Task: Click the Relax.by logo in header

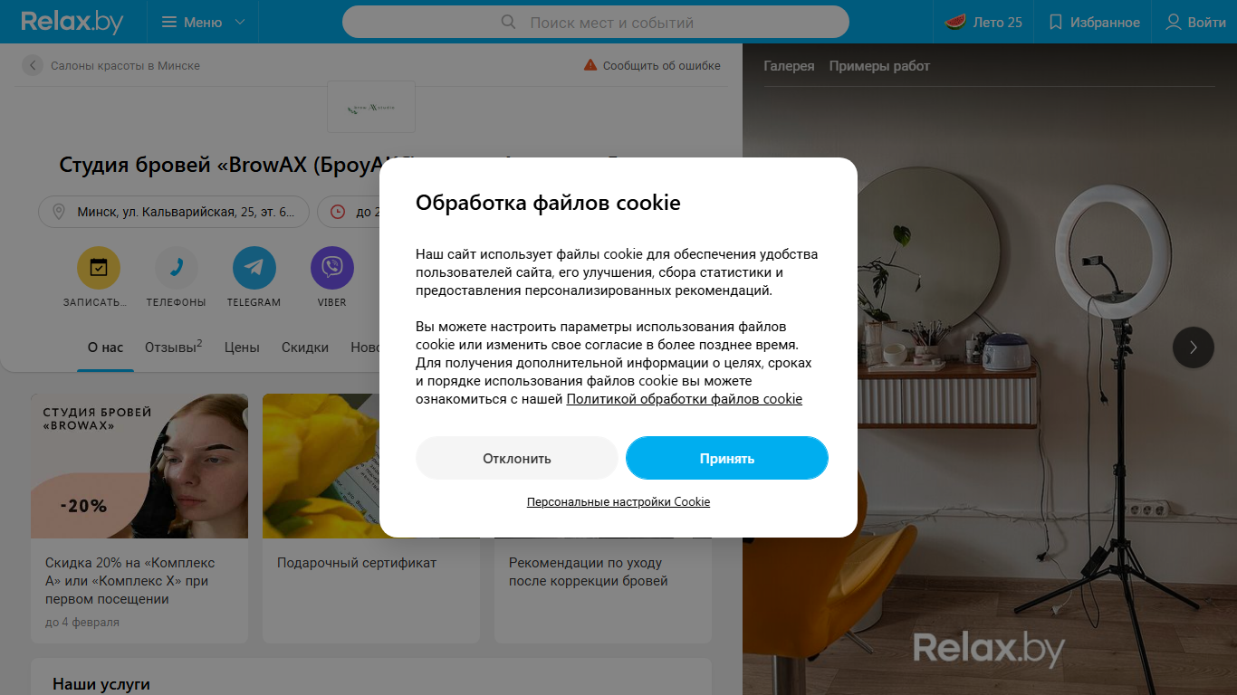Action: tap(72, 22)
